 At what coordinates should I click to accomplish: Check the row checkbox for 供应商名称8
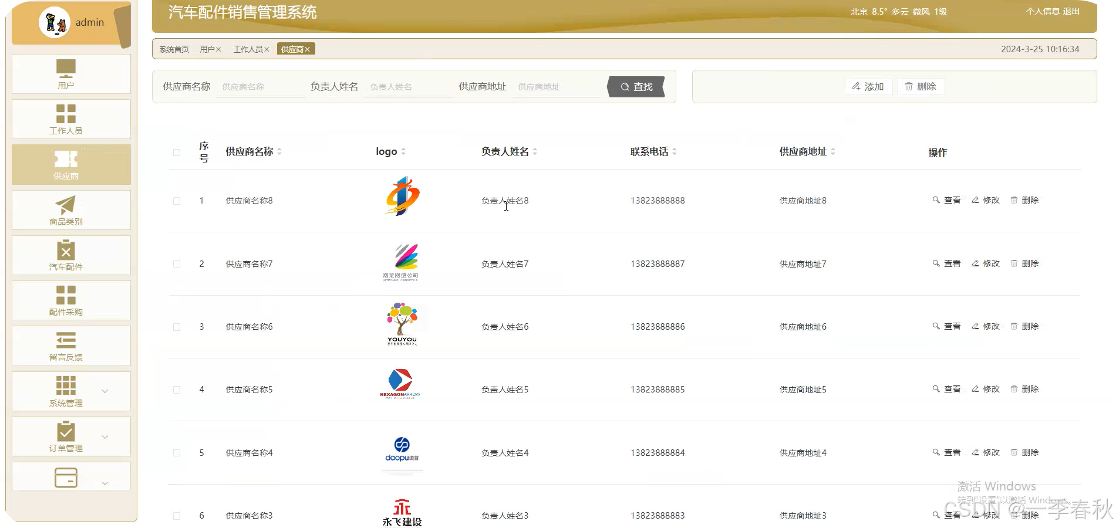click(176, 200)
